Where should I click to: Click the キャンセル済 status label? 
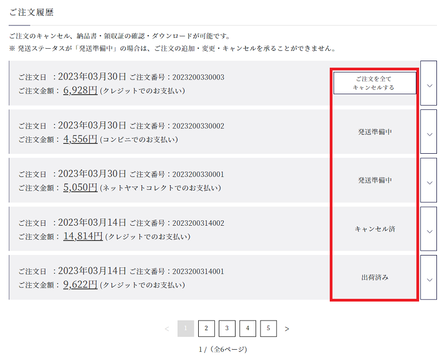point(375,229)
